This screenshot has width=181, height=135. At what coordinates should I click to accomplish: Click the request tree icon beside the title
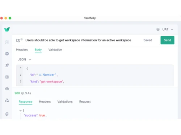(18, 41)
